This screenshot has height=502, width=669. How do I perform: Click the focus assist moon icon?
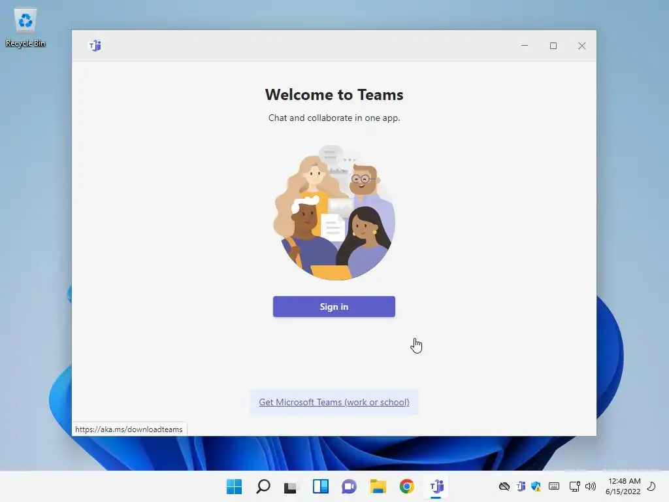651,486
